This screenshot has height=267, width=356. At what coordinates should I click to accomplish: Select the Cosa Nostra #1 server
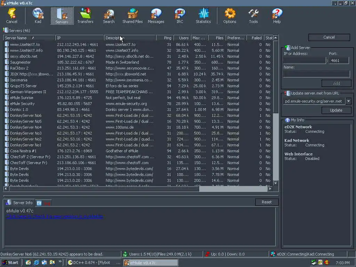[x=138, y=151]
